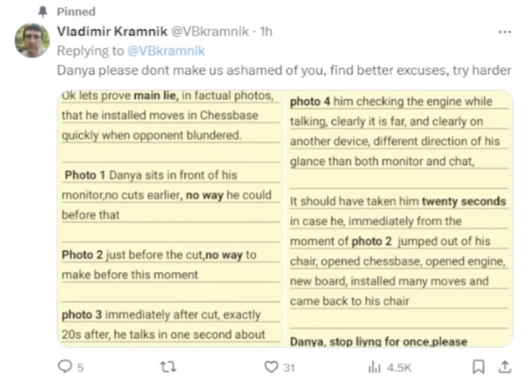Screen dimensions: 532x386
Task: Click the reply speech bubble icon
Action: 64,367
